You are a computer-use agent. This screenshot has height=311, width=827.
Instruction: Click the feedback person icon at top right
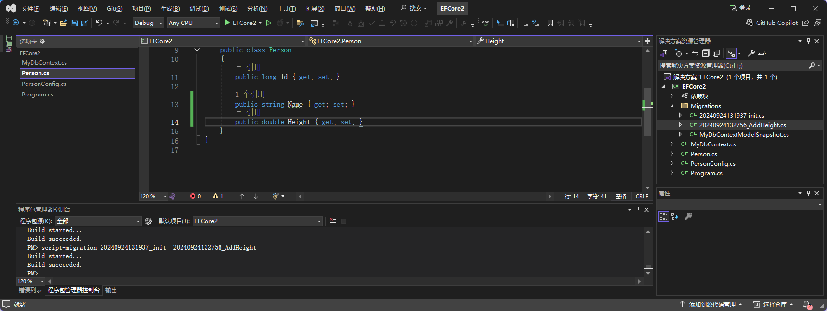pyautogui.click(x=818, y=23)
